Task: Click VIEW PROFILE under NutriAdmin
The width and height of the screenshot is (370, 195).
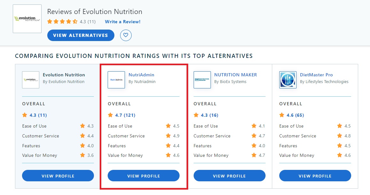Action: 143,176
